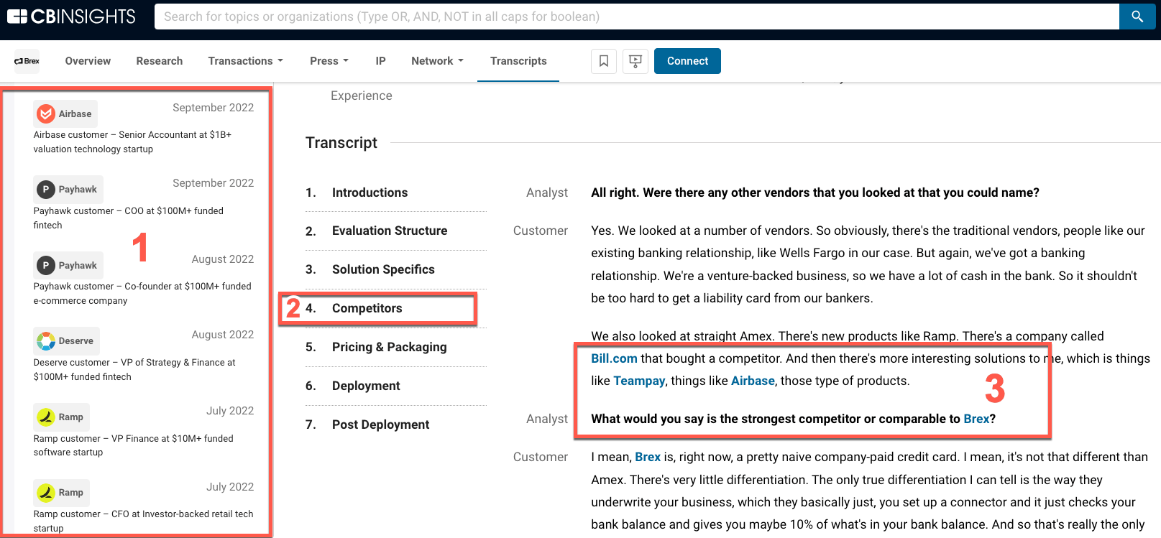Screen dimensions: 1161x538
Task: Go to the Competitors transcript section
Action: [367, 308]
